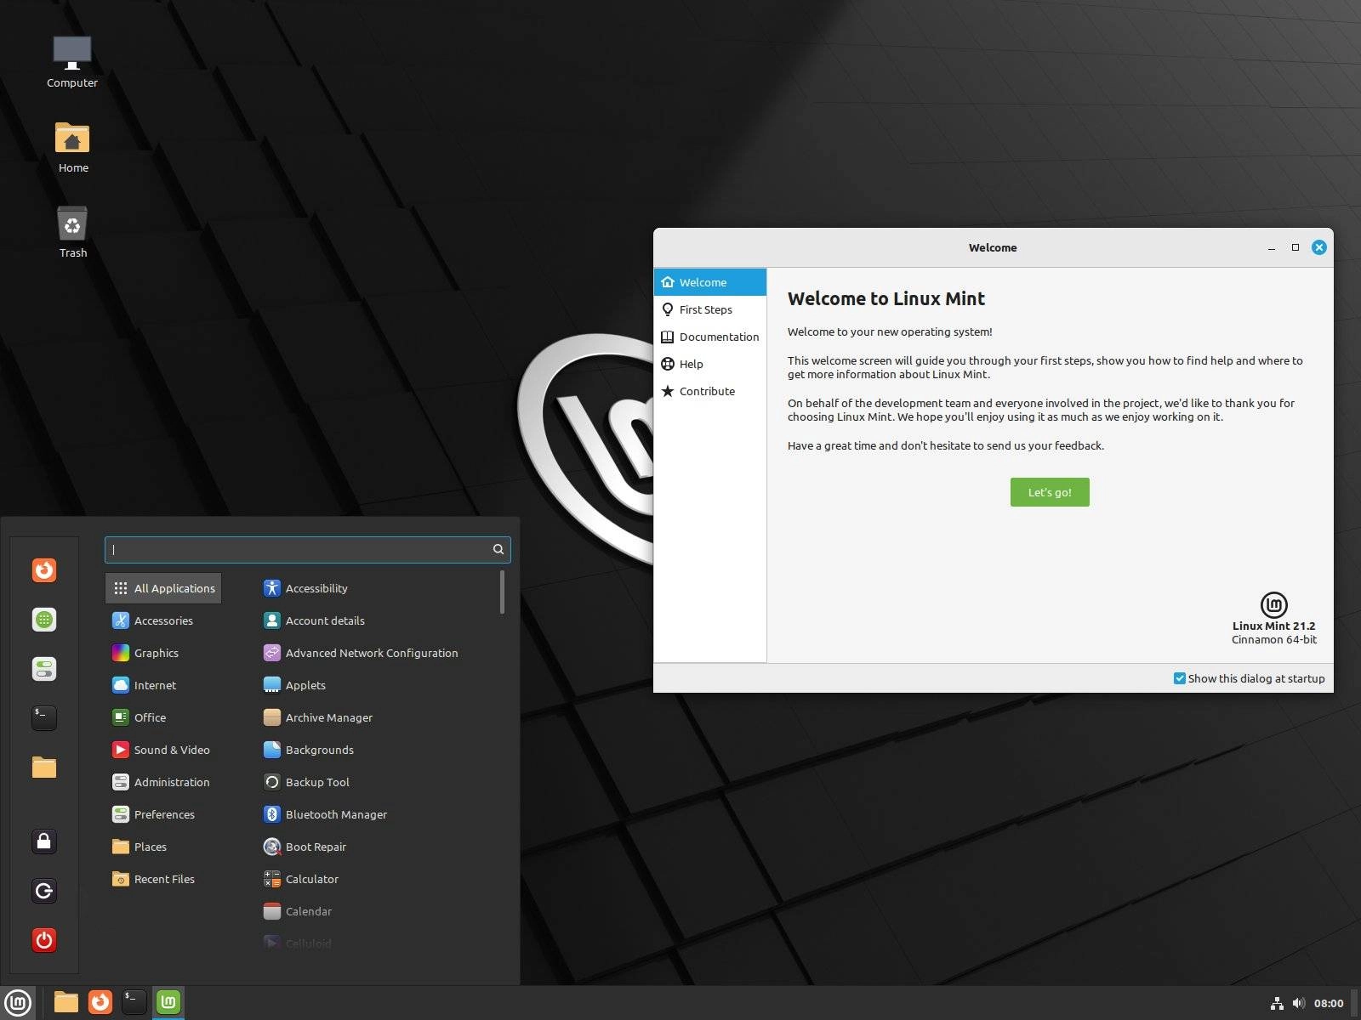Select Graphics category in menu
Viewport: 1361px width, 1020px height.
point(163,653)
